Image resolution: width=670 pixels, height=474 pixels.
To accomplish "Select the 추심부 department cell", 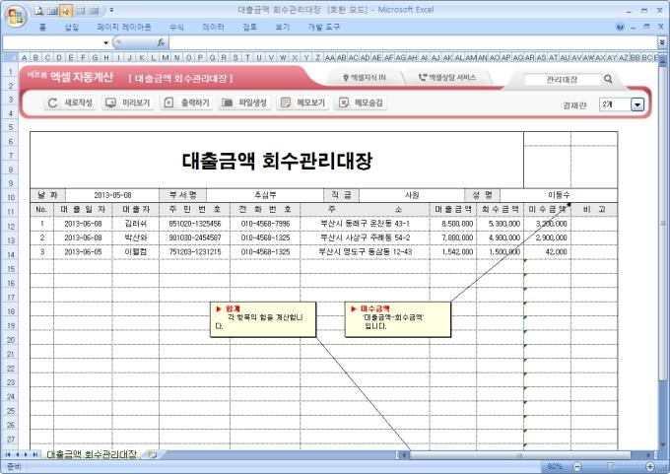I will [x=265, y=195].
